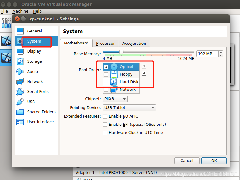
Task: Select Shared Folders label in settings list
Action: 41,112
